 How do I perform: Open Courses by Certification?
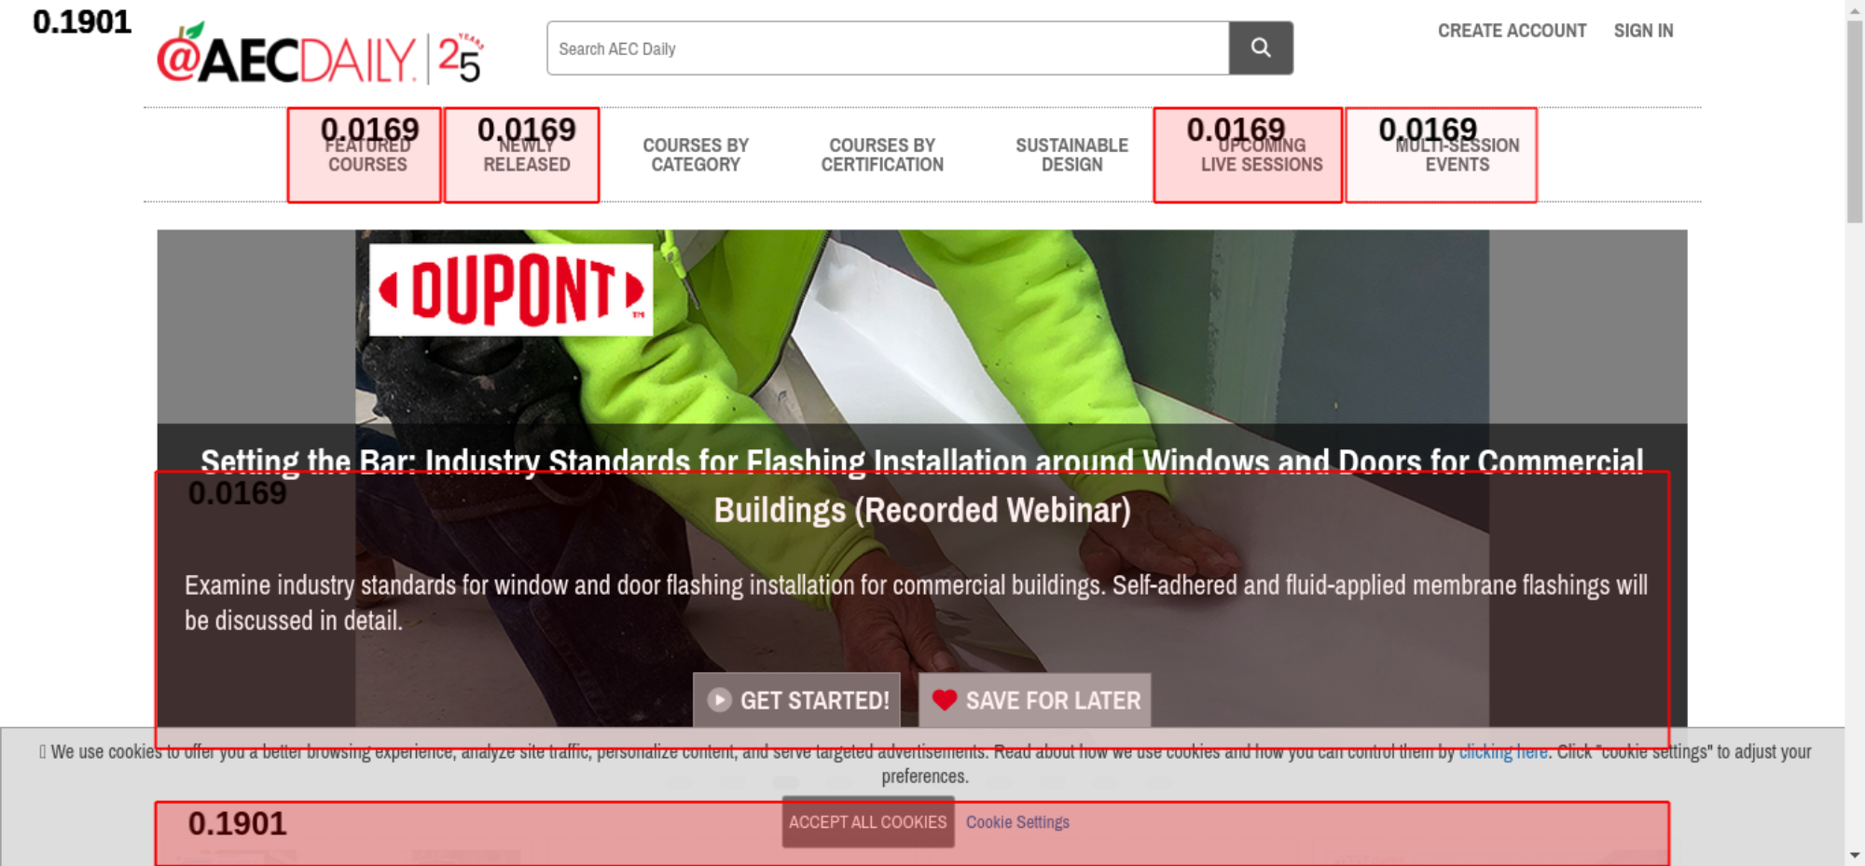point(882,155)
